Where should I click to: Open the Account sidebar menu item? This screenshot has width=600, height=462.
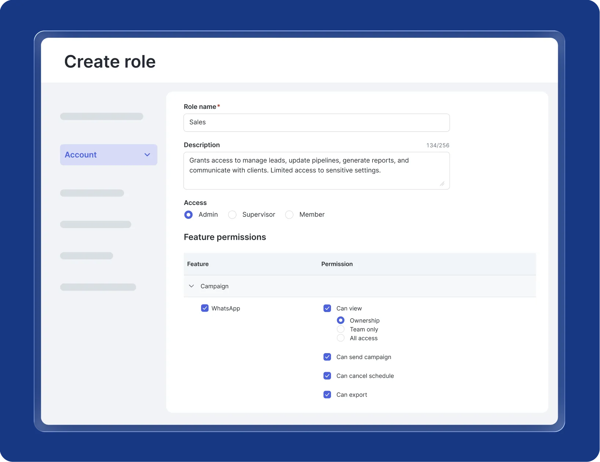click(81, 155)
